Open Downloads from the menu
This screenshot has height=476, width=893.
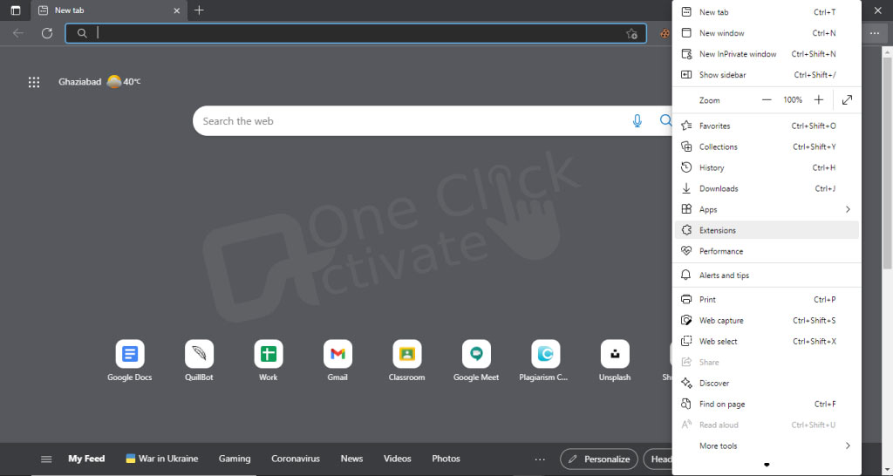767,188
